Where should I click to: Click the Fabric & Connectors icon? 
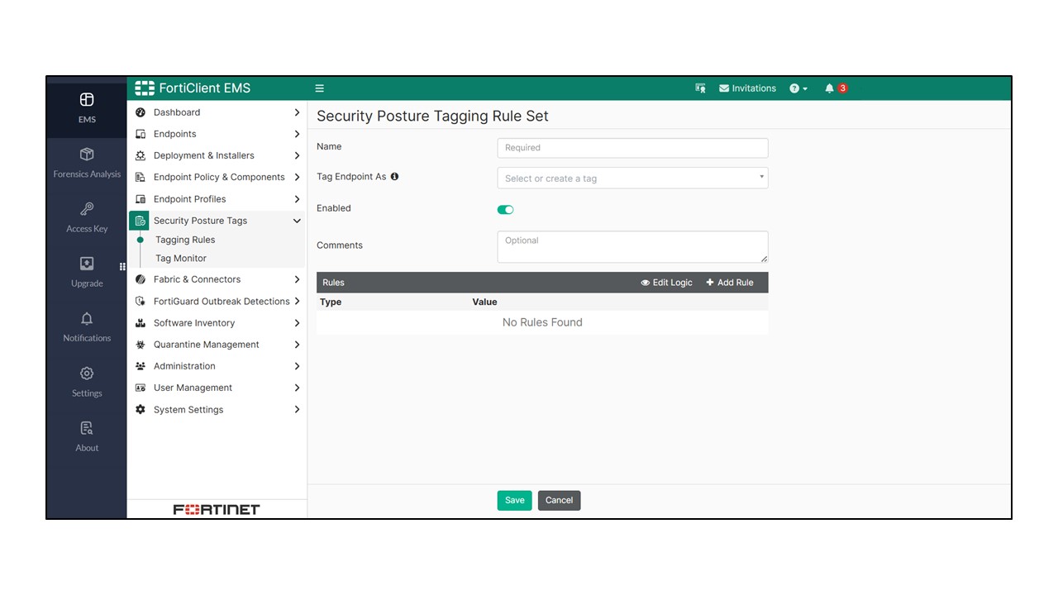141,279
